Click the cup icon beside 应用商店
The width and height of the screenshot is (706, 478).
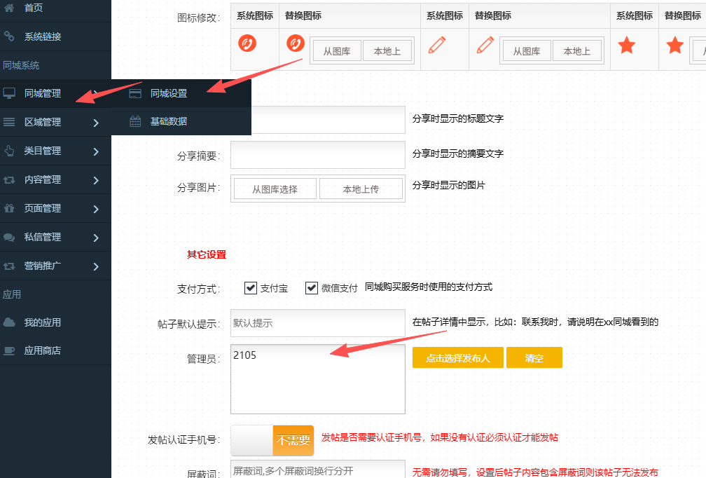(x=9, y=350)
